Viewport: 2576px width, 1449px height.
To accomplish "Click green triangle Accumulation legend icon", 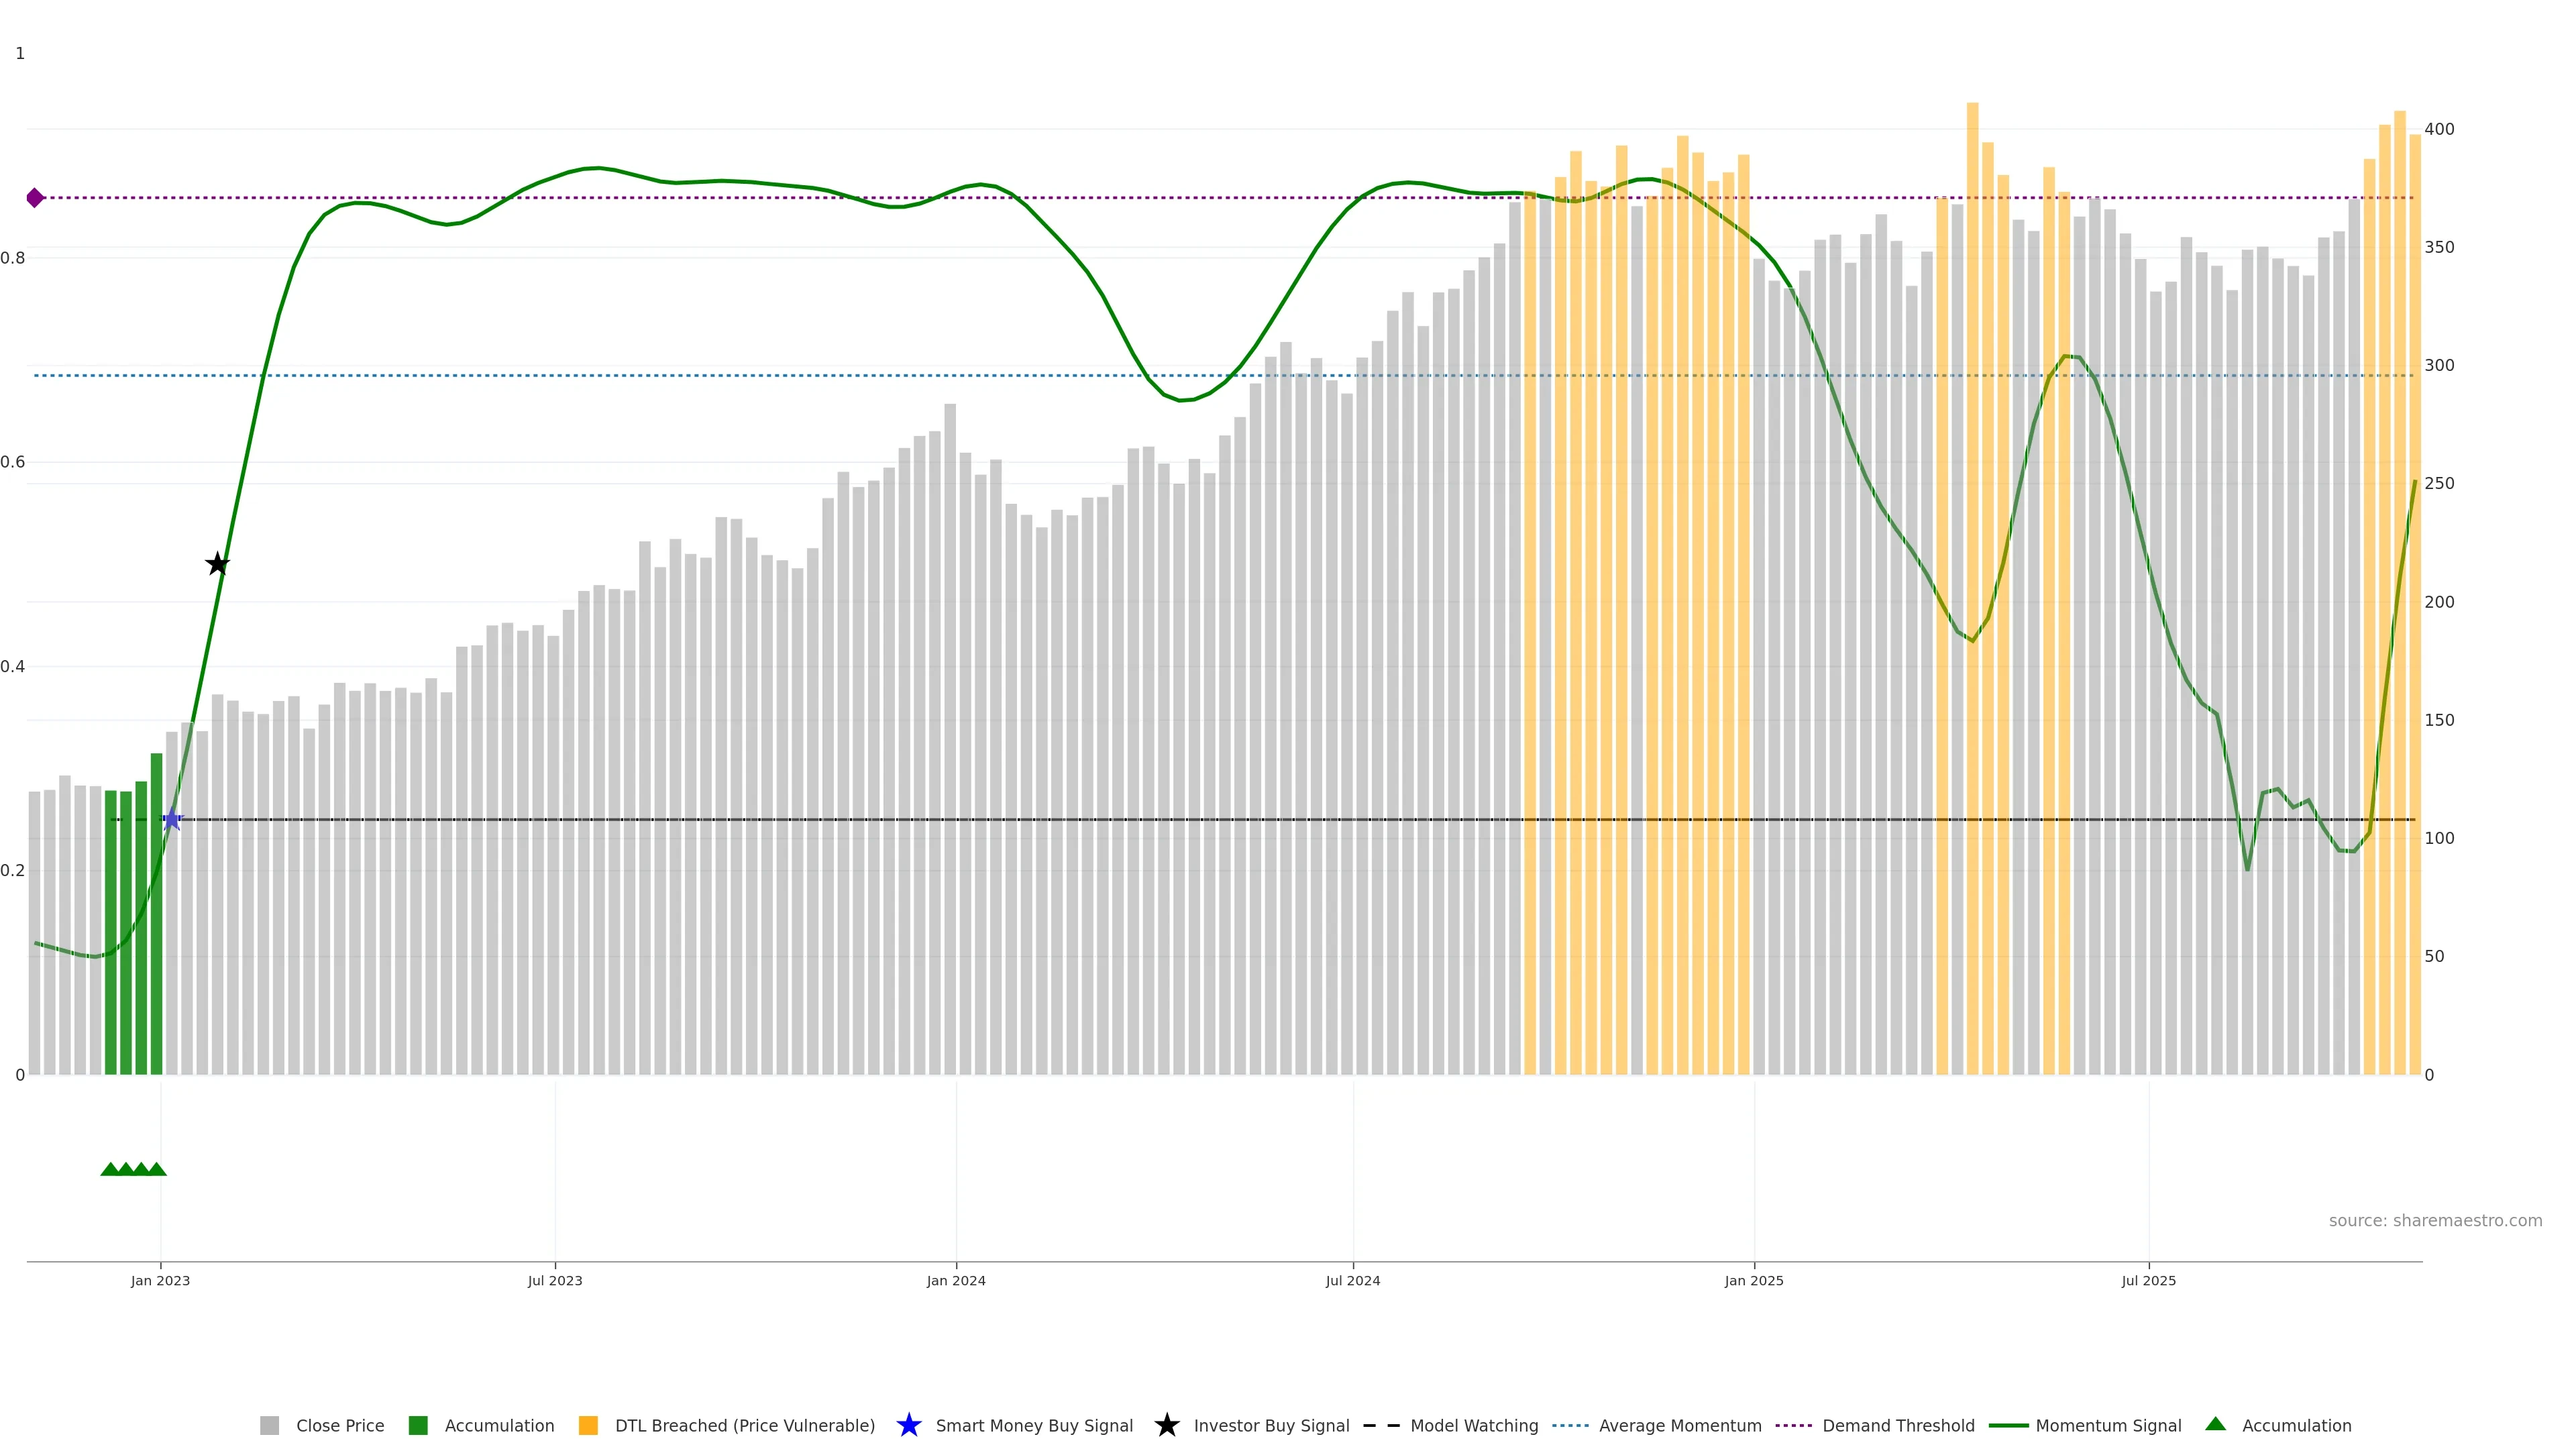I will [x=2215, y=1424].
